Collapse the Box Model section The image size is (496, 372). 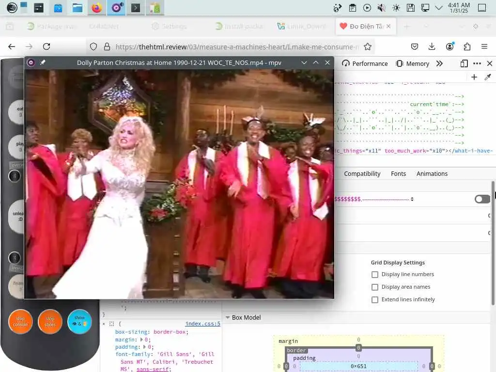pyautogui.click(x=228, y=317)
